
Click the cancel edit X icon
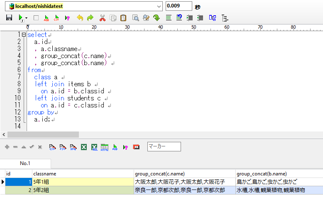coord(40,147)
